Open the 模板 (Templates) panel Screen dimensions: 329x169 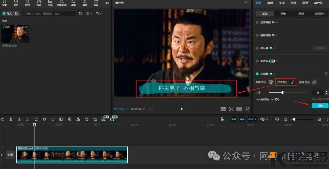coord(96,3)
